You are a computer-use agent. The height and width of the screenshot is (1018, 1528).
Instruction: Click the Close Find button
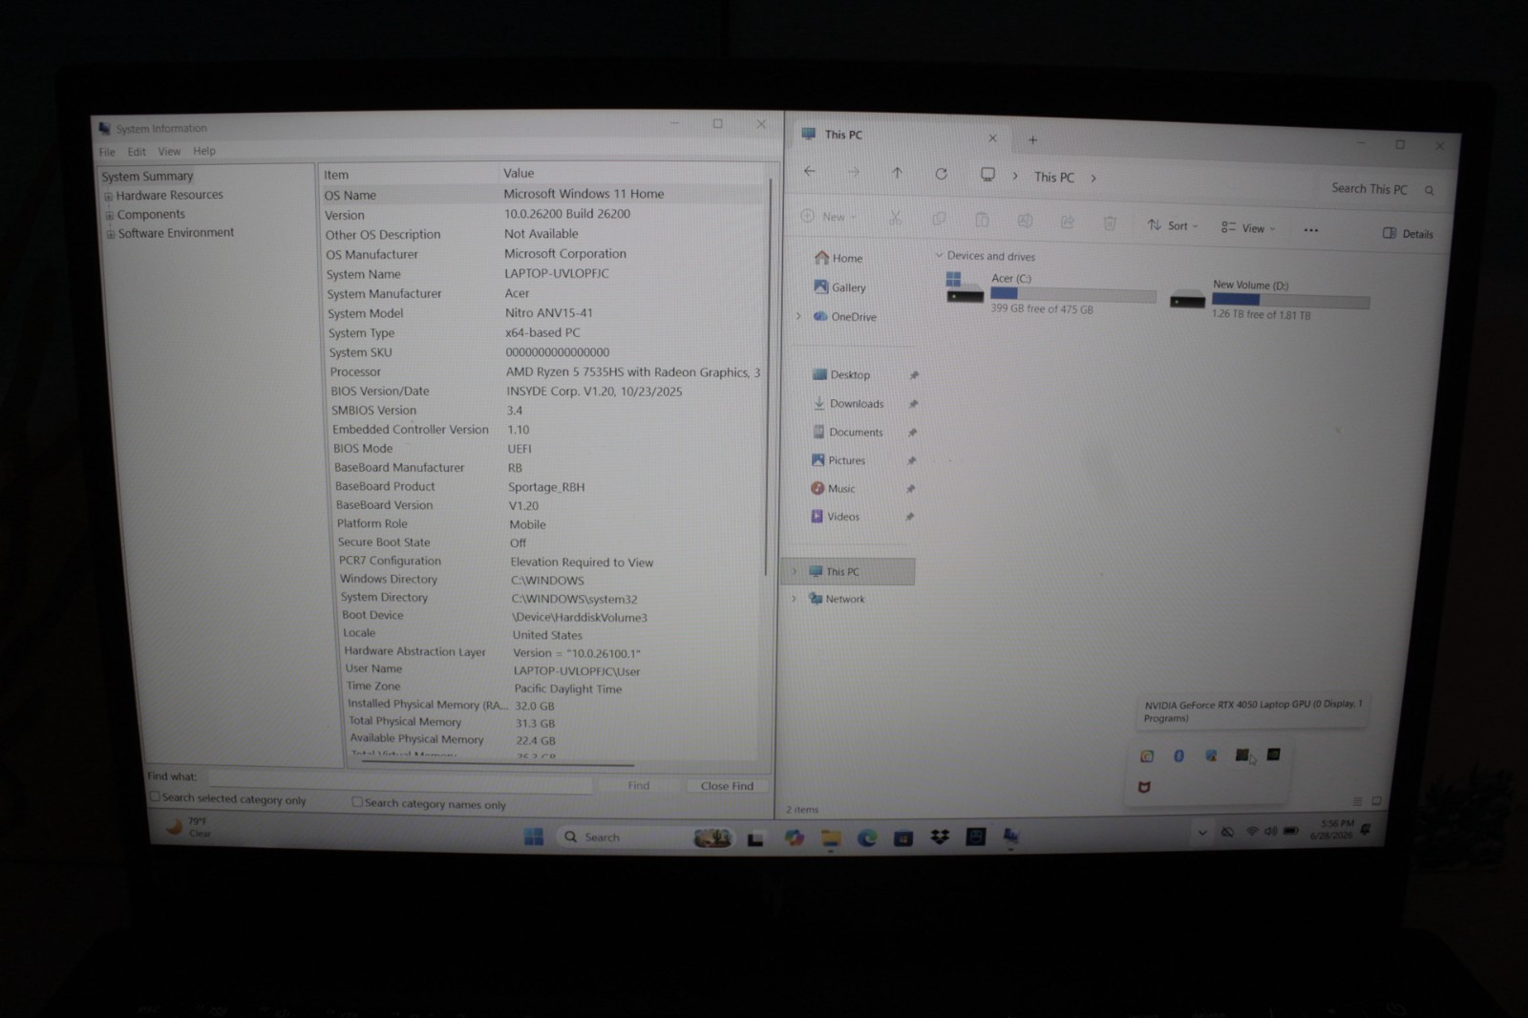(727, 786)
